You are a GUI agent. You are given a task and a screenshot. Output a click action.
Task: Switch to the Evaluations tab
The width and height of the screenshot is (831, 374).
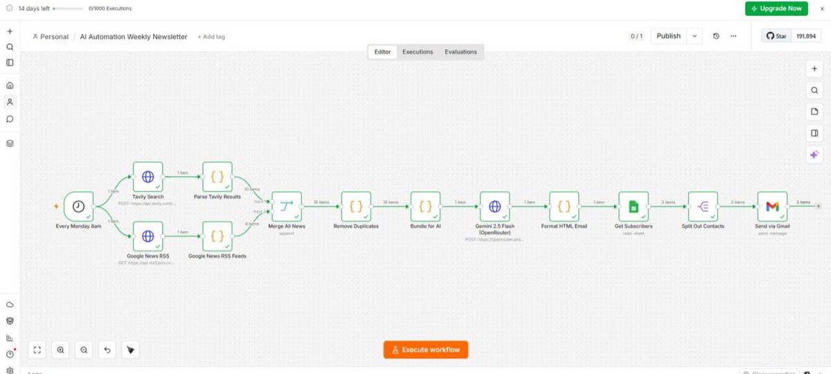point(461,52)
